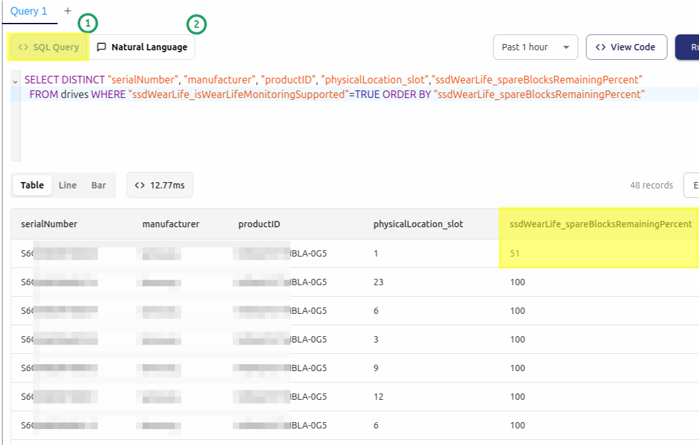Select the Line chart view tab
The width and height of the screenshot is (699, 445).
67,185
